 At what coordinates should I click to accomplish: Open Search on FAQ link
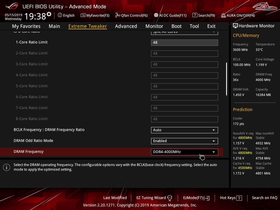(x=264, y=198)
